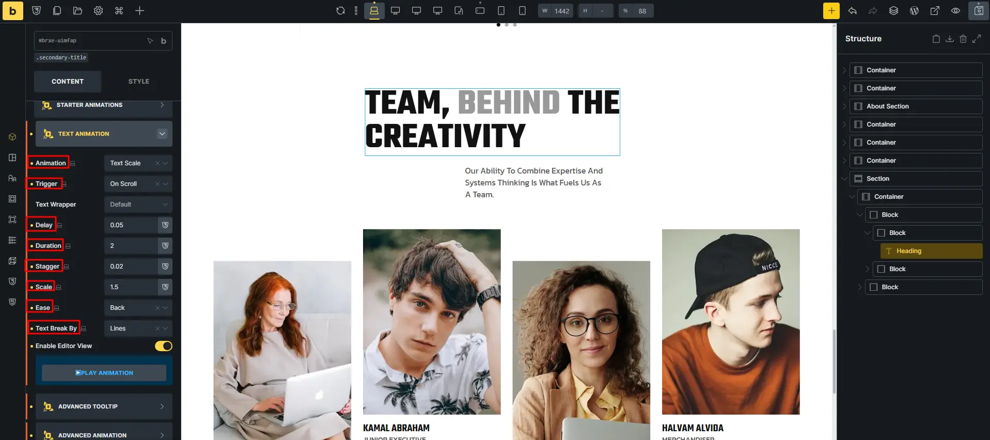990x440 pixels.
Task: Open the Ease dropdown showing Back
Action: pos(138,308)
